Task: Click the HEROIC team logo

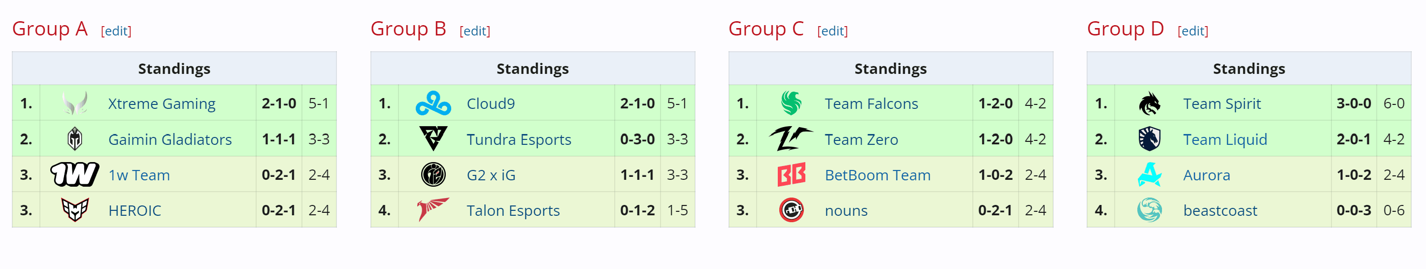Action: 75,210
